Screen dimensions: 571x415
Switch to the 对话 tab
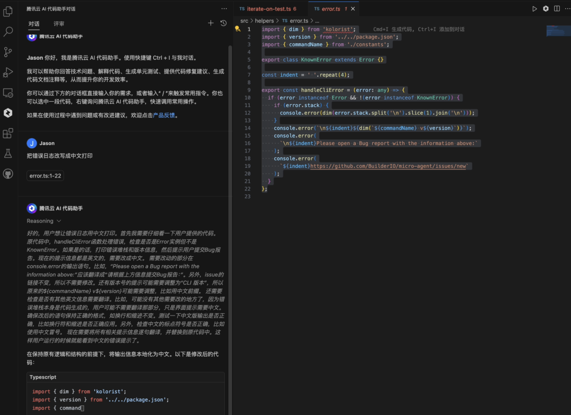point(34,24)
